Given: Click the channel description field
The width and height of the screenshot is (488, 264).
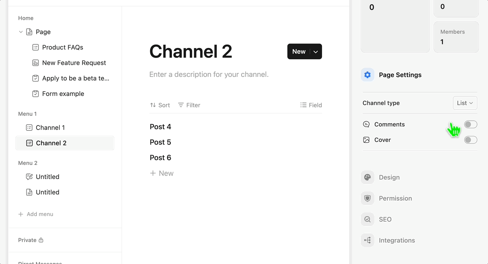Looking at the screenshot, I should click(209, 75).
